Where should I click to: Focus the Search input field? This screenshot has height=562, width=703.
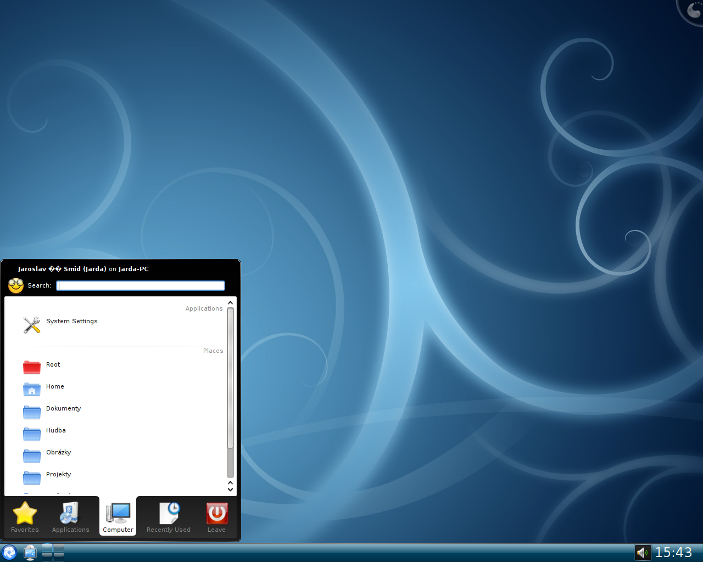(141, 285)
